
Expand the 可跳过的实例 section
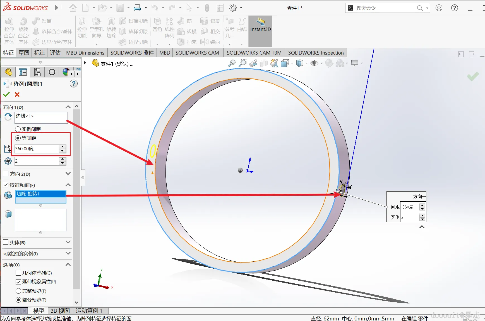point(68,253)
